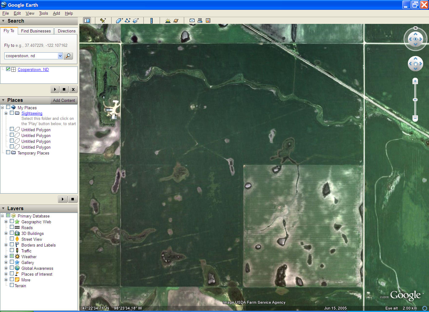The image size is (429, 312).
Task: Click the Primary Database layer icon
Action: pos(13,216)
